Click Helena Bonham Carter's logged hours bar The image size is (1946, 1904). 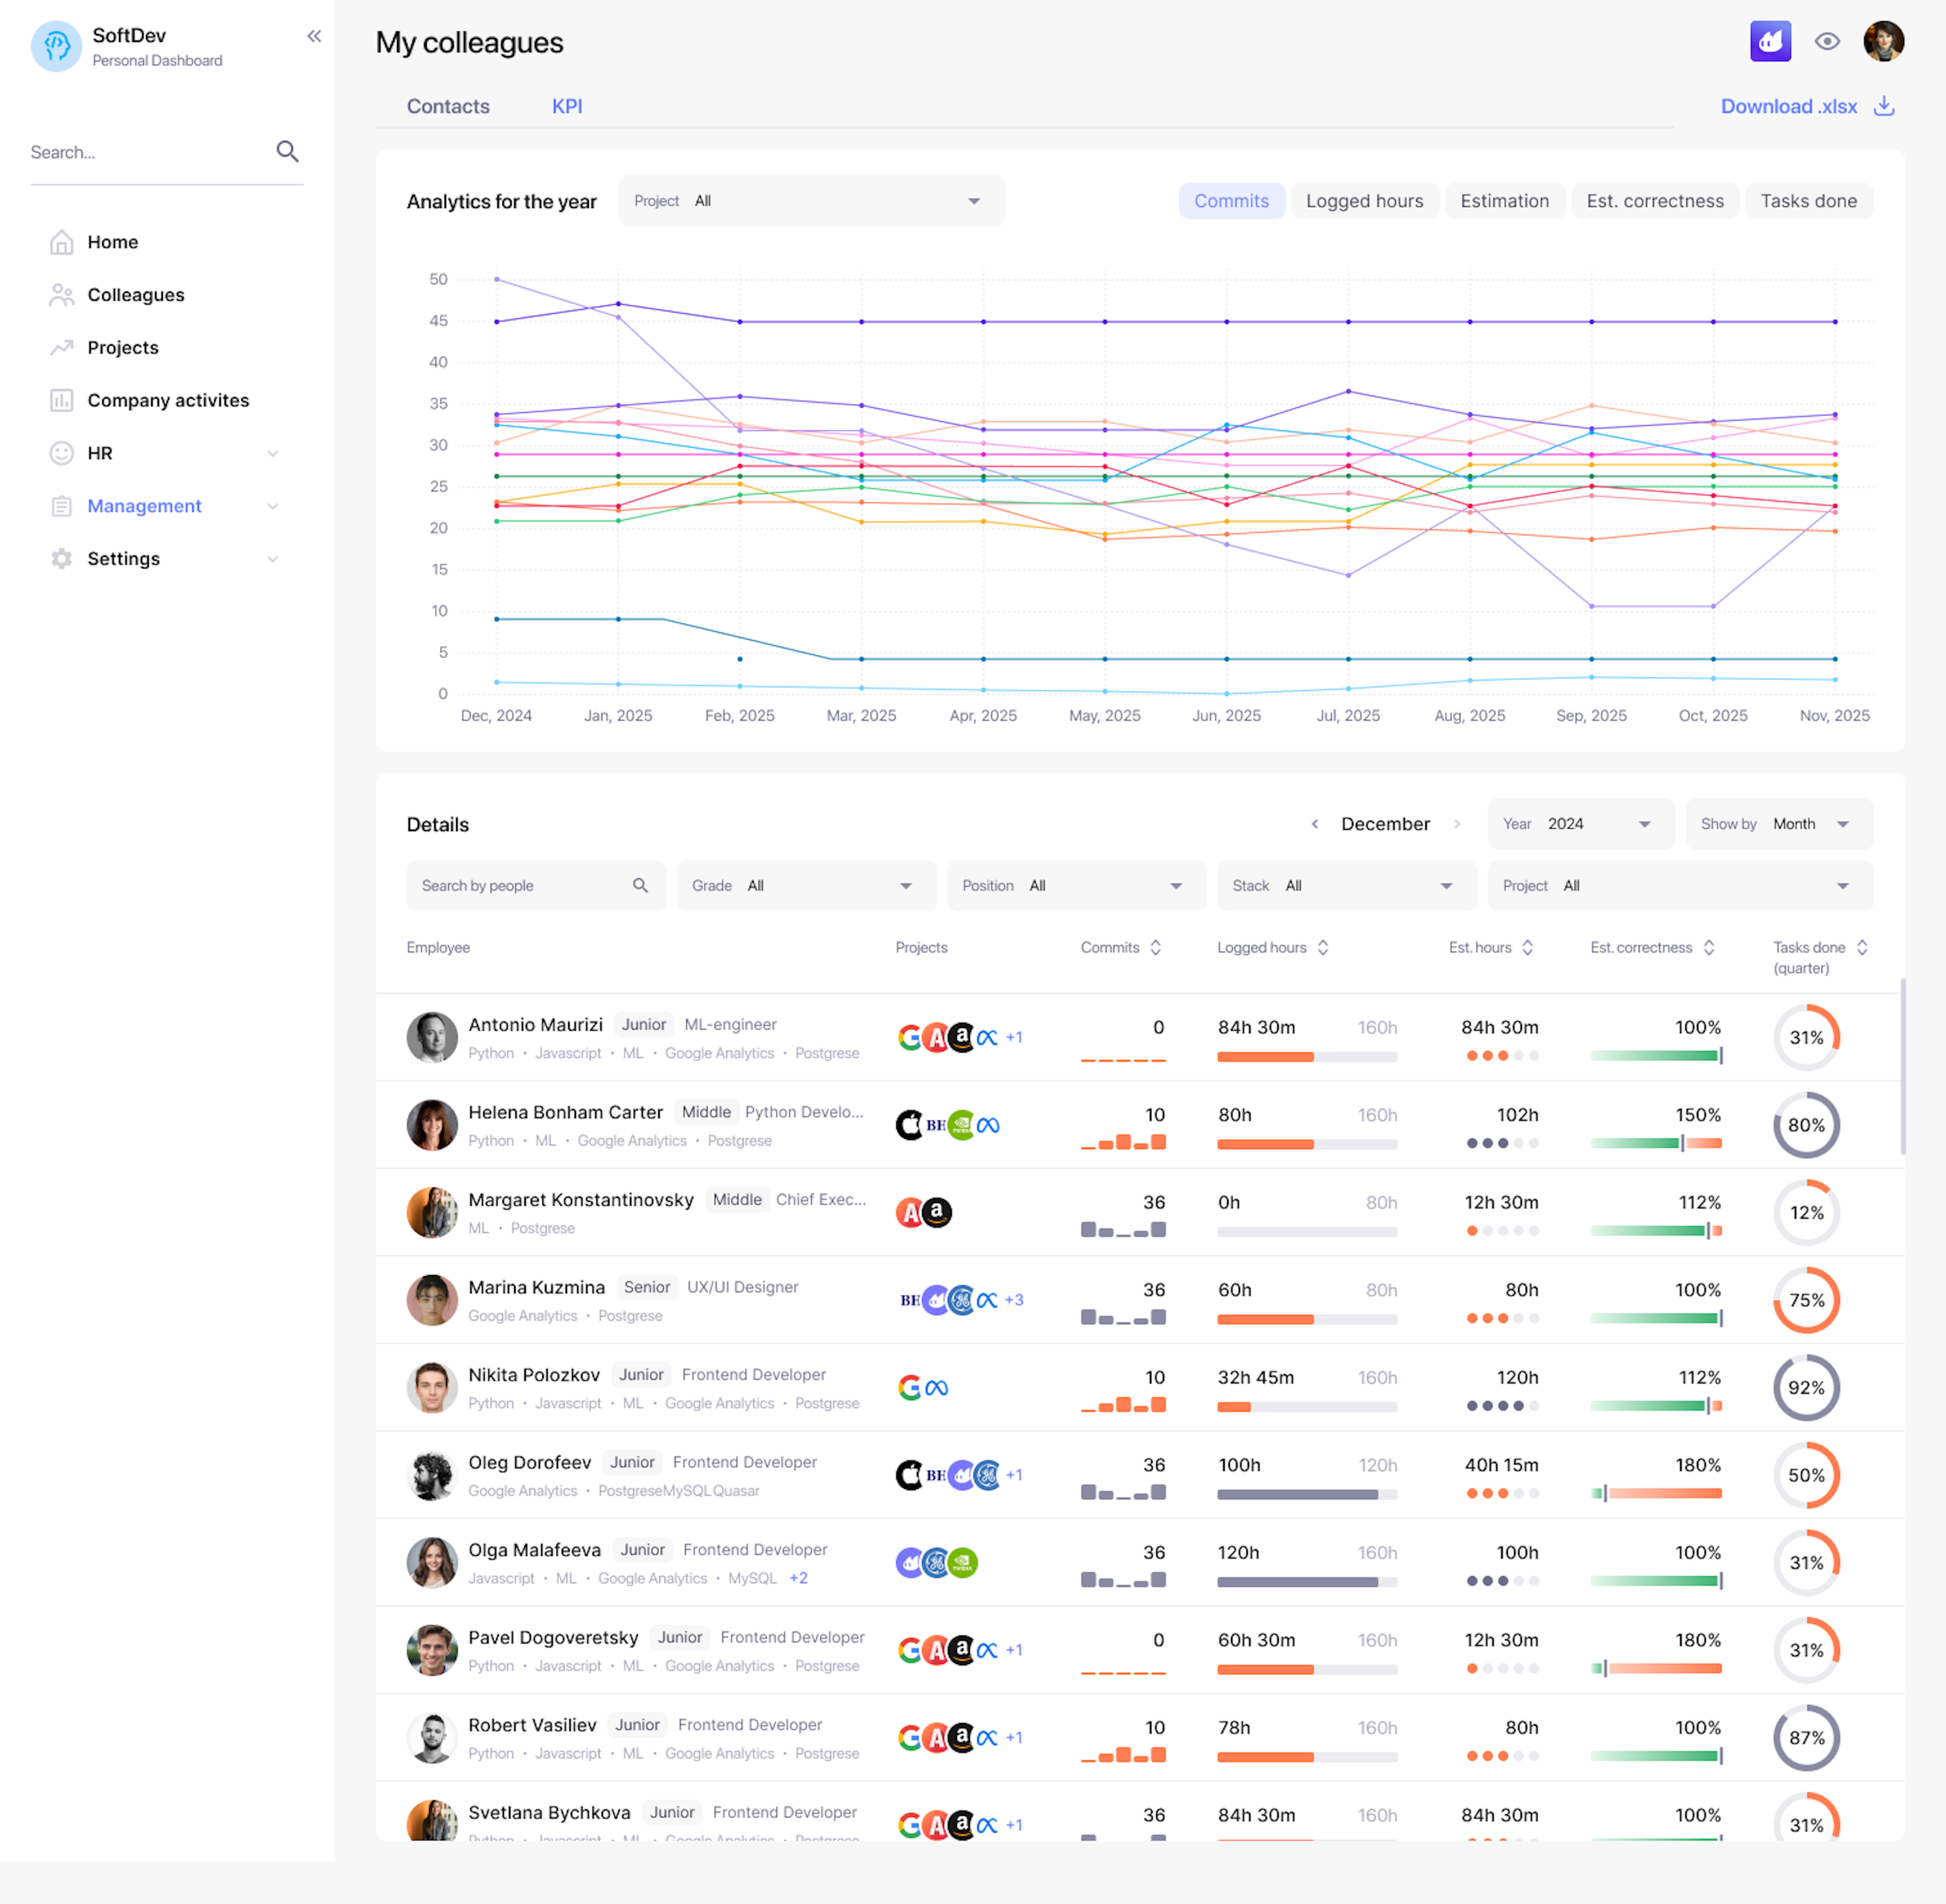coord(1307,1144)
